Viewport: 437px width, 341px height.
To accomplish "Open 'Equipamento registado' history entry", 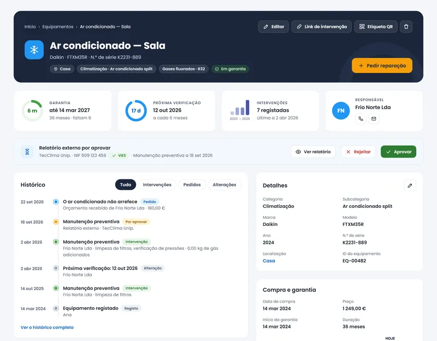I will pos(91,308).
